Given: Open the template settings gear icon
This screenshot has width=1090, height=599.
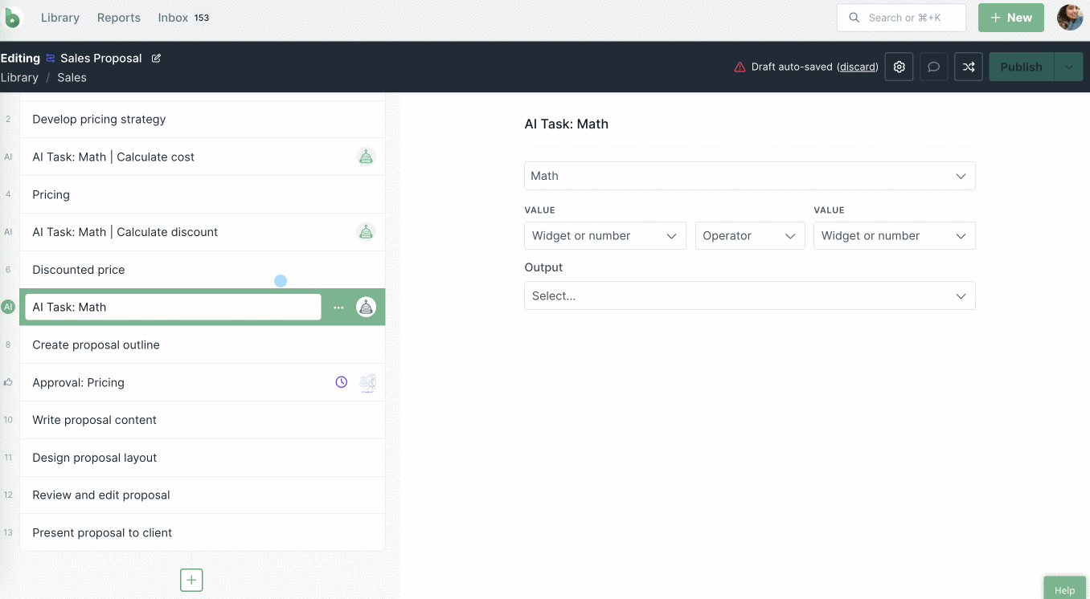Looking at the screenshot, I should pyautogui.click(x=899, y=67).
